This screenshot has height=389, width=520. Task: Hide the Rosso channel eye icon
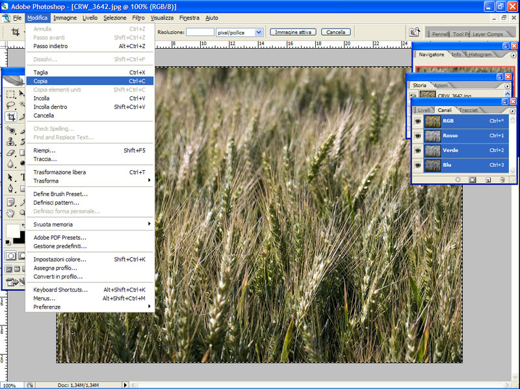pyautogui.click(x=418, y=136)
